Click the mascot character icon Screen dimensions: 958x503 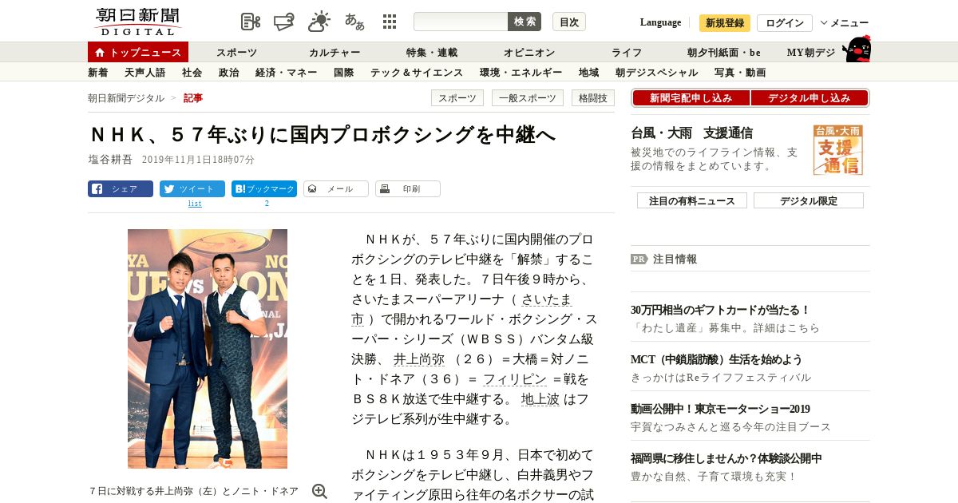857,50
